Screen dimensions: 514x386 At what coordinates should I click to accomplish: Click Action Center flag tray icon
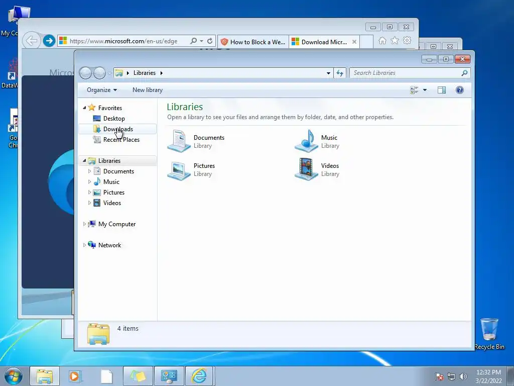[x=439, y=376]
